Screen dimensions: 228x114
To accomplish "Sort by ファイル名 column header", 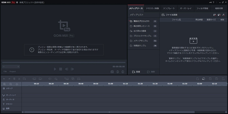I will point(176,20).
